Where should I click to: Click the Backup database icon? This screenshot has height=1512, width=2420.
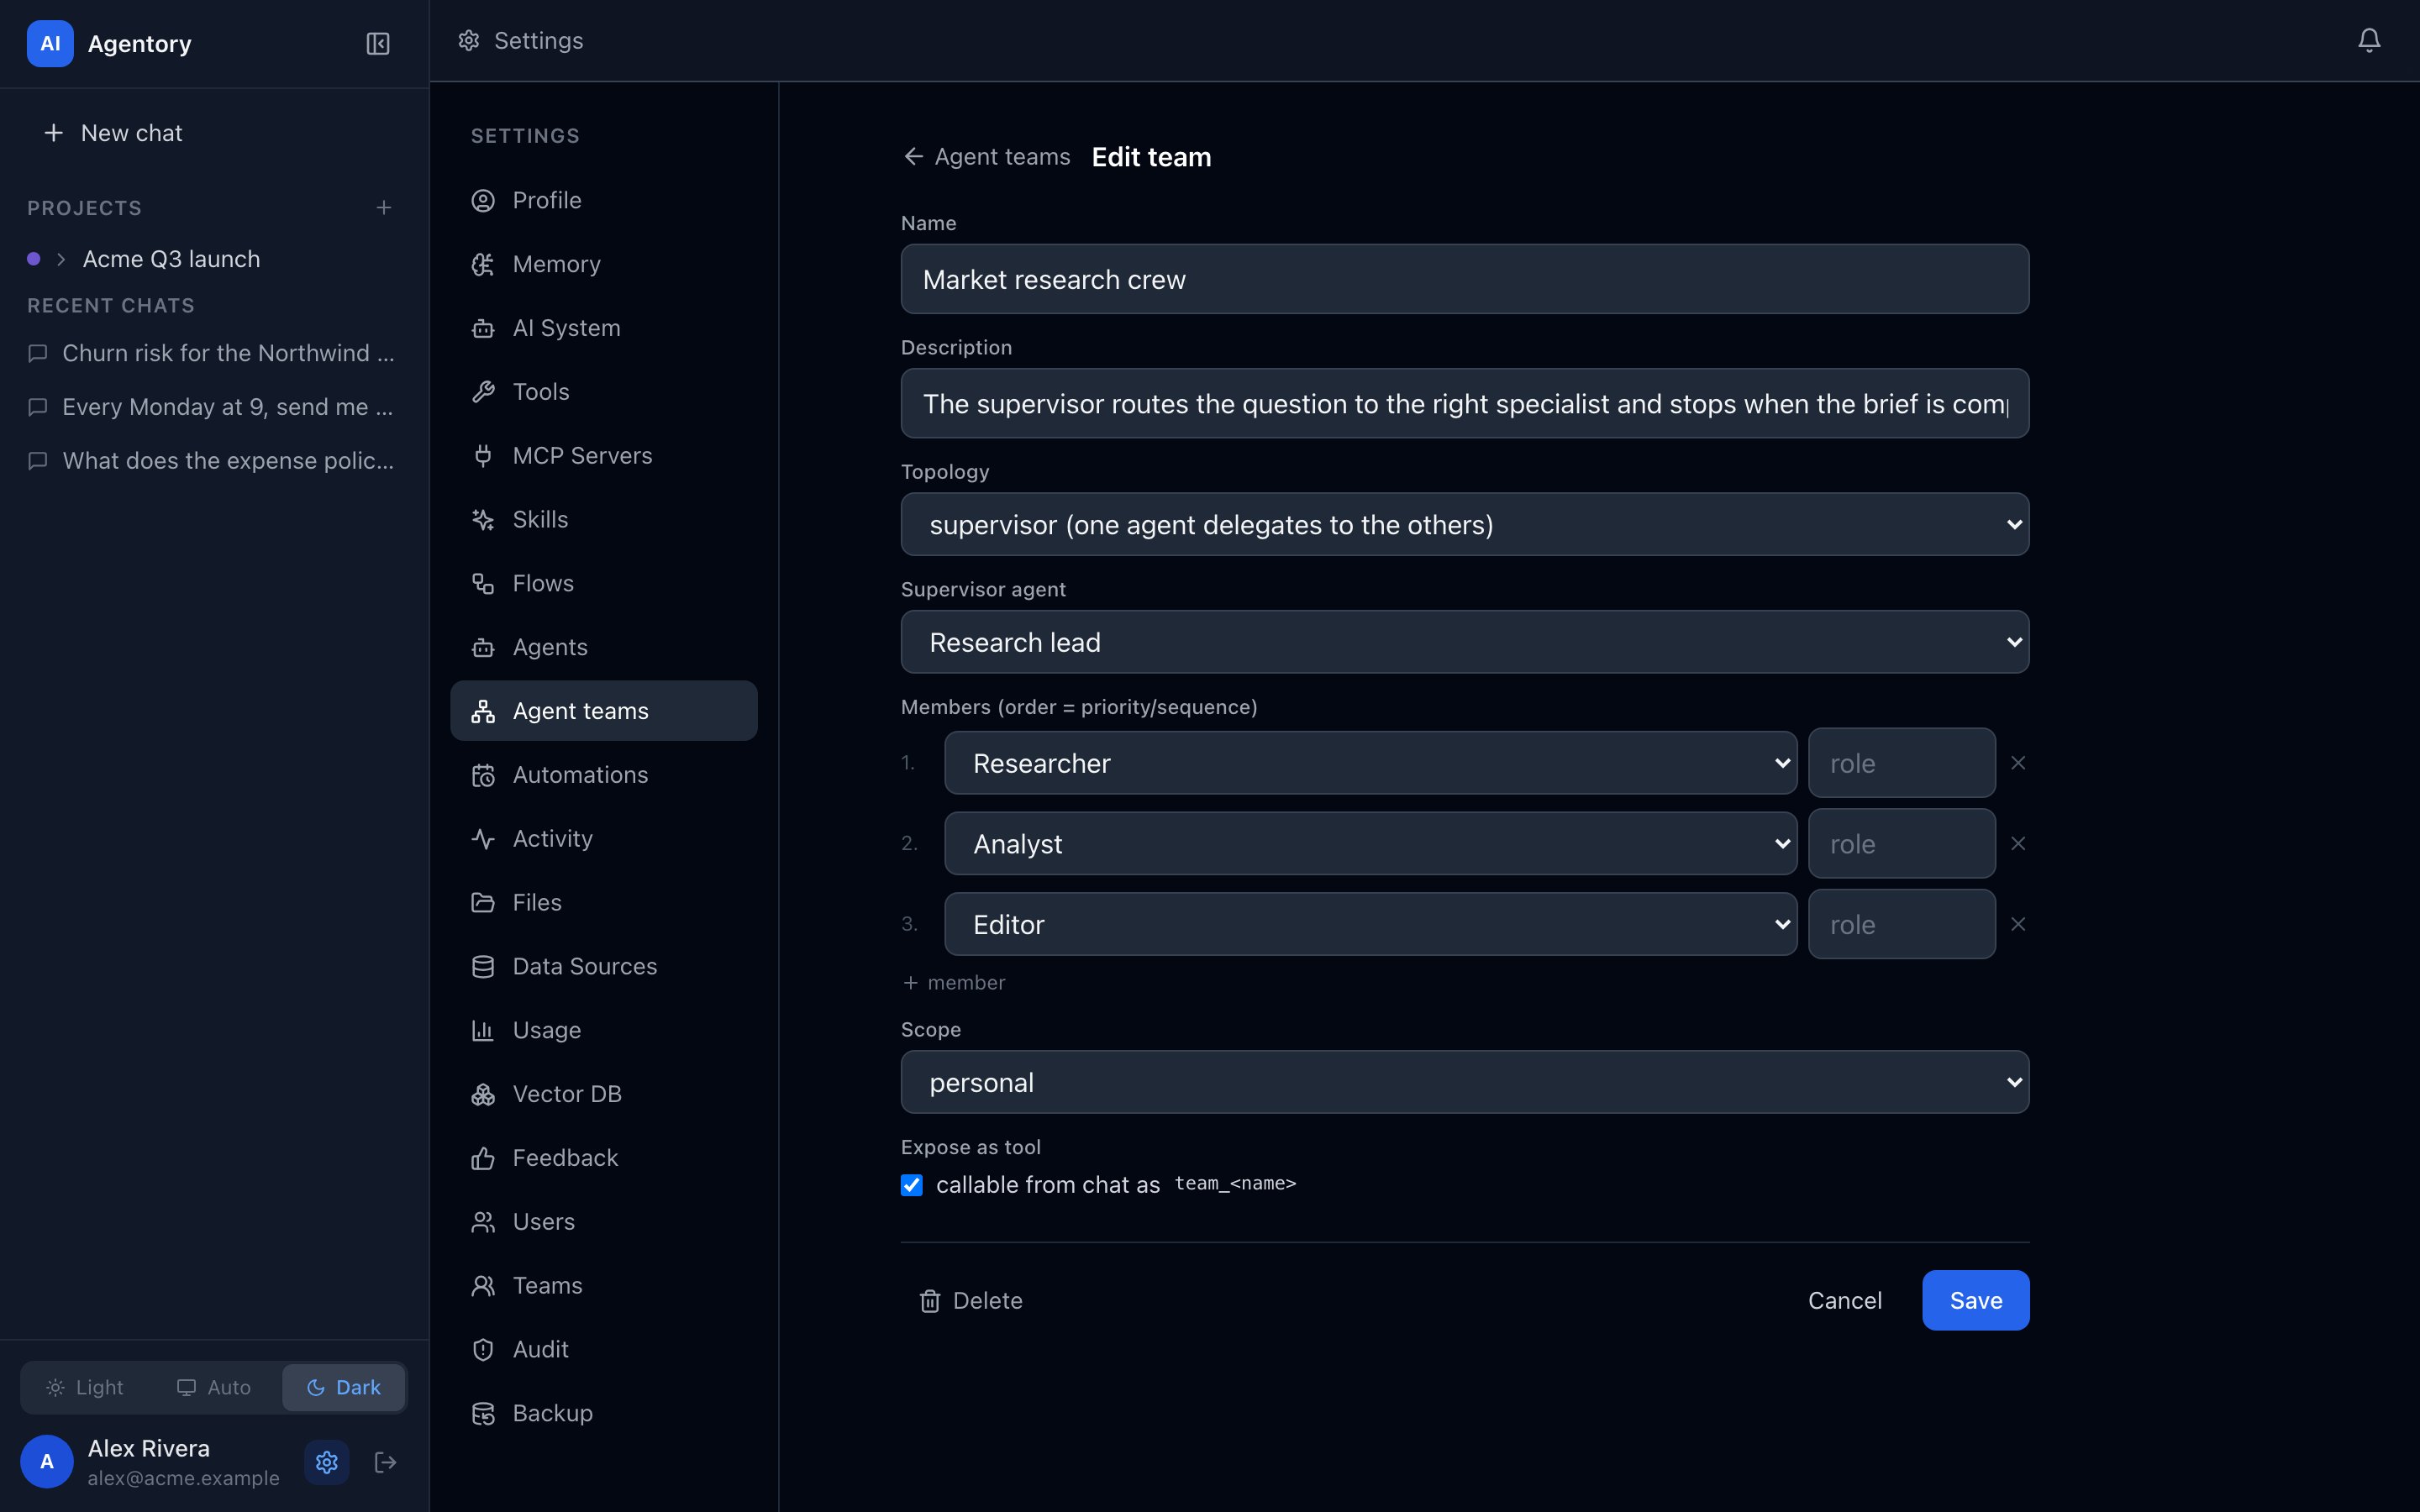pyautogui.click(x=483, y=1414)
